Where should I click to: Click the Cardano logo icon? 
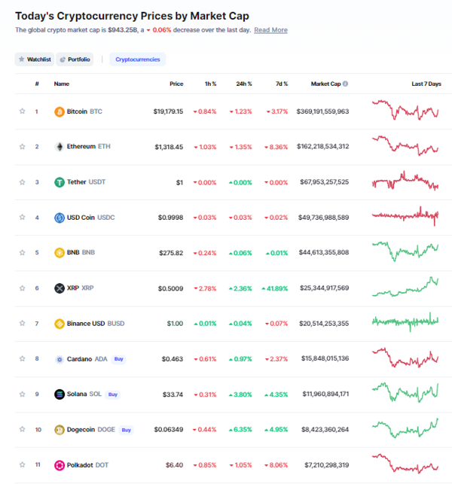pyautogui.click(x=60, y=359)
